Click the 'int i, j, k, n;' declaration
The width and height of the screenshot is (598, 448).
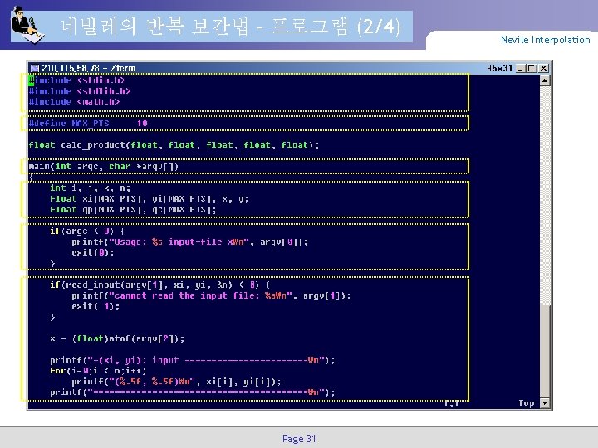pos(90,187)
